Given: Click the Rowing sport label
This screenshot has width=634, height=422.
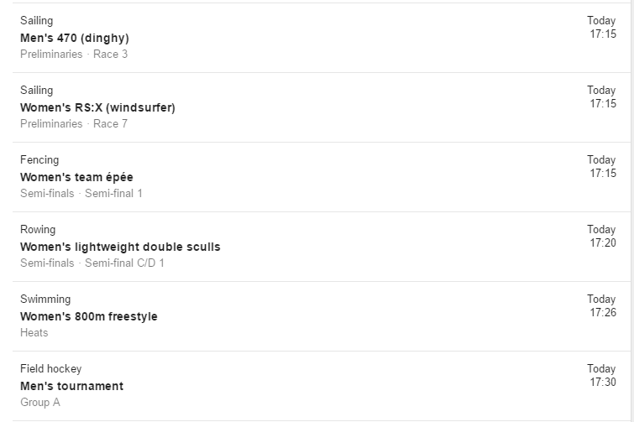Looking at the screenshot, I should 38,229.
